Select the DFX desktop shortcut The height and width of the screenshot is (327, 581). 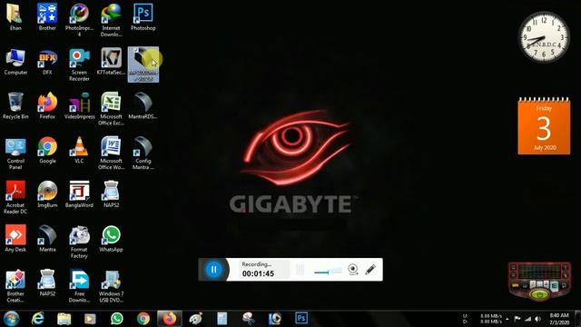pos(47,62)
